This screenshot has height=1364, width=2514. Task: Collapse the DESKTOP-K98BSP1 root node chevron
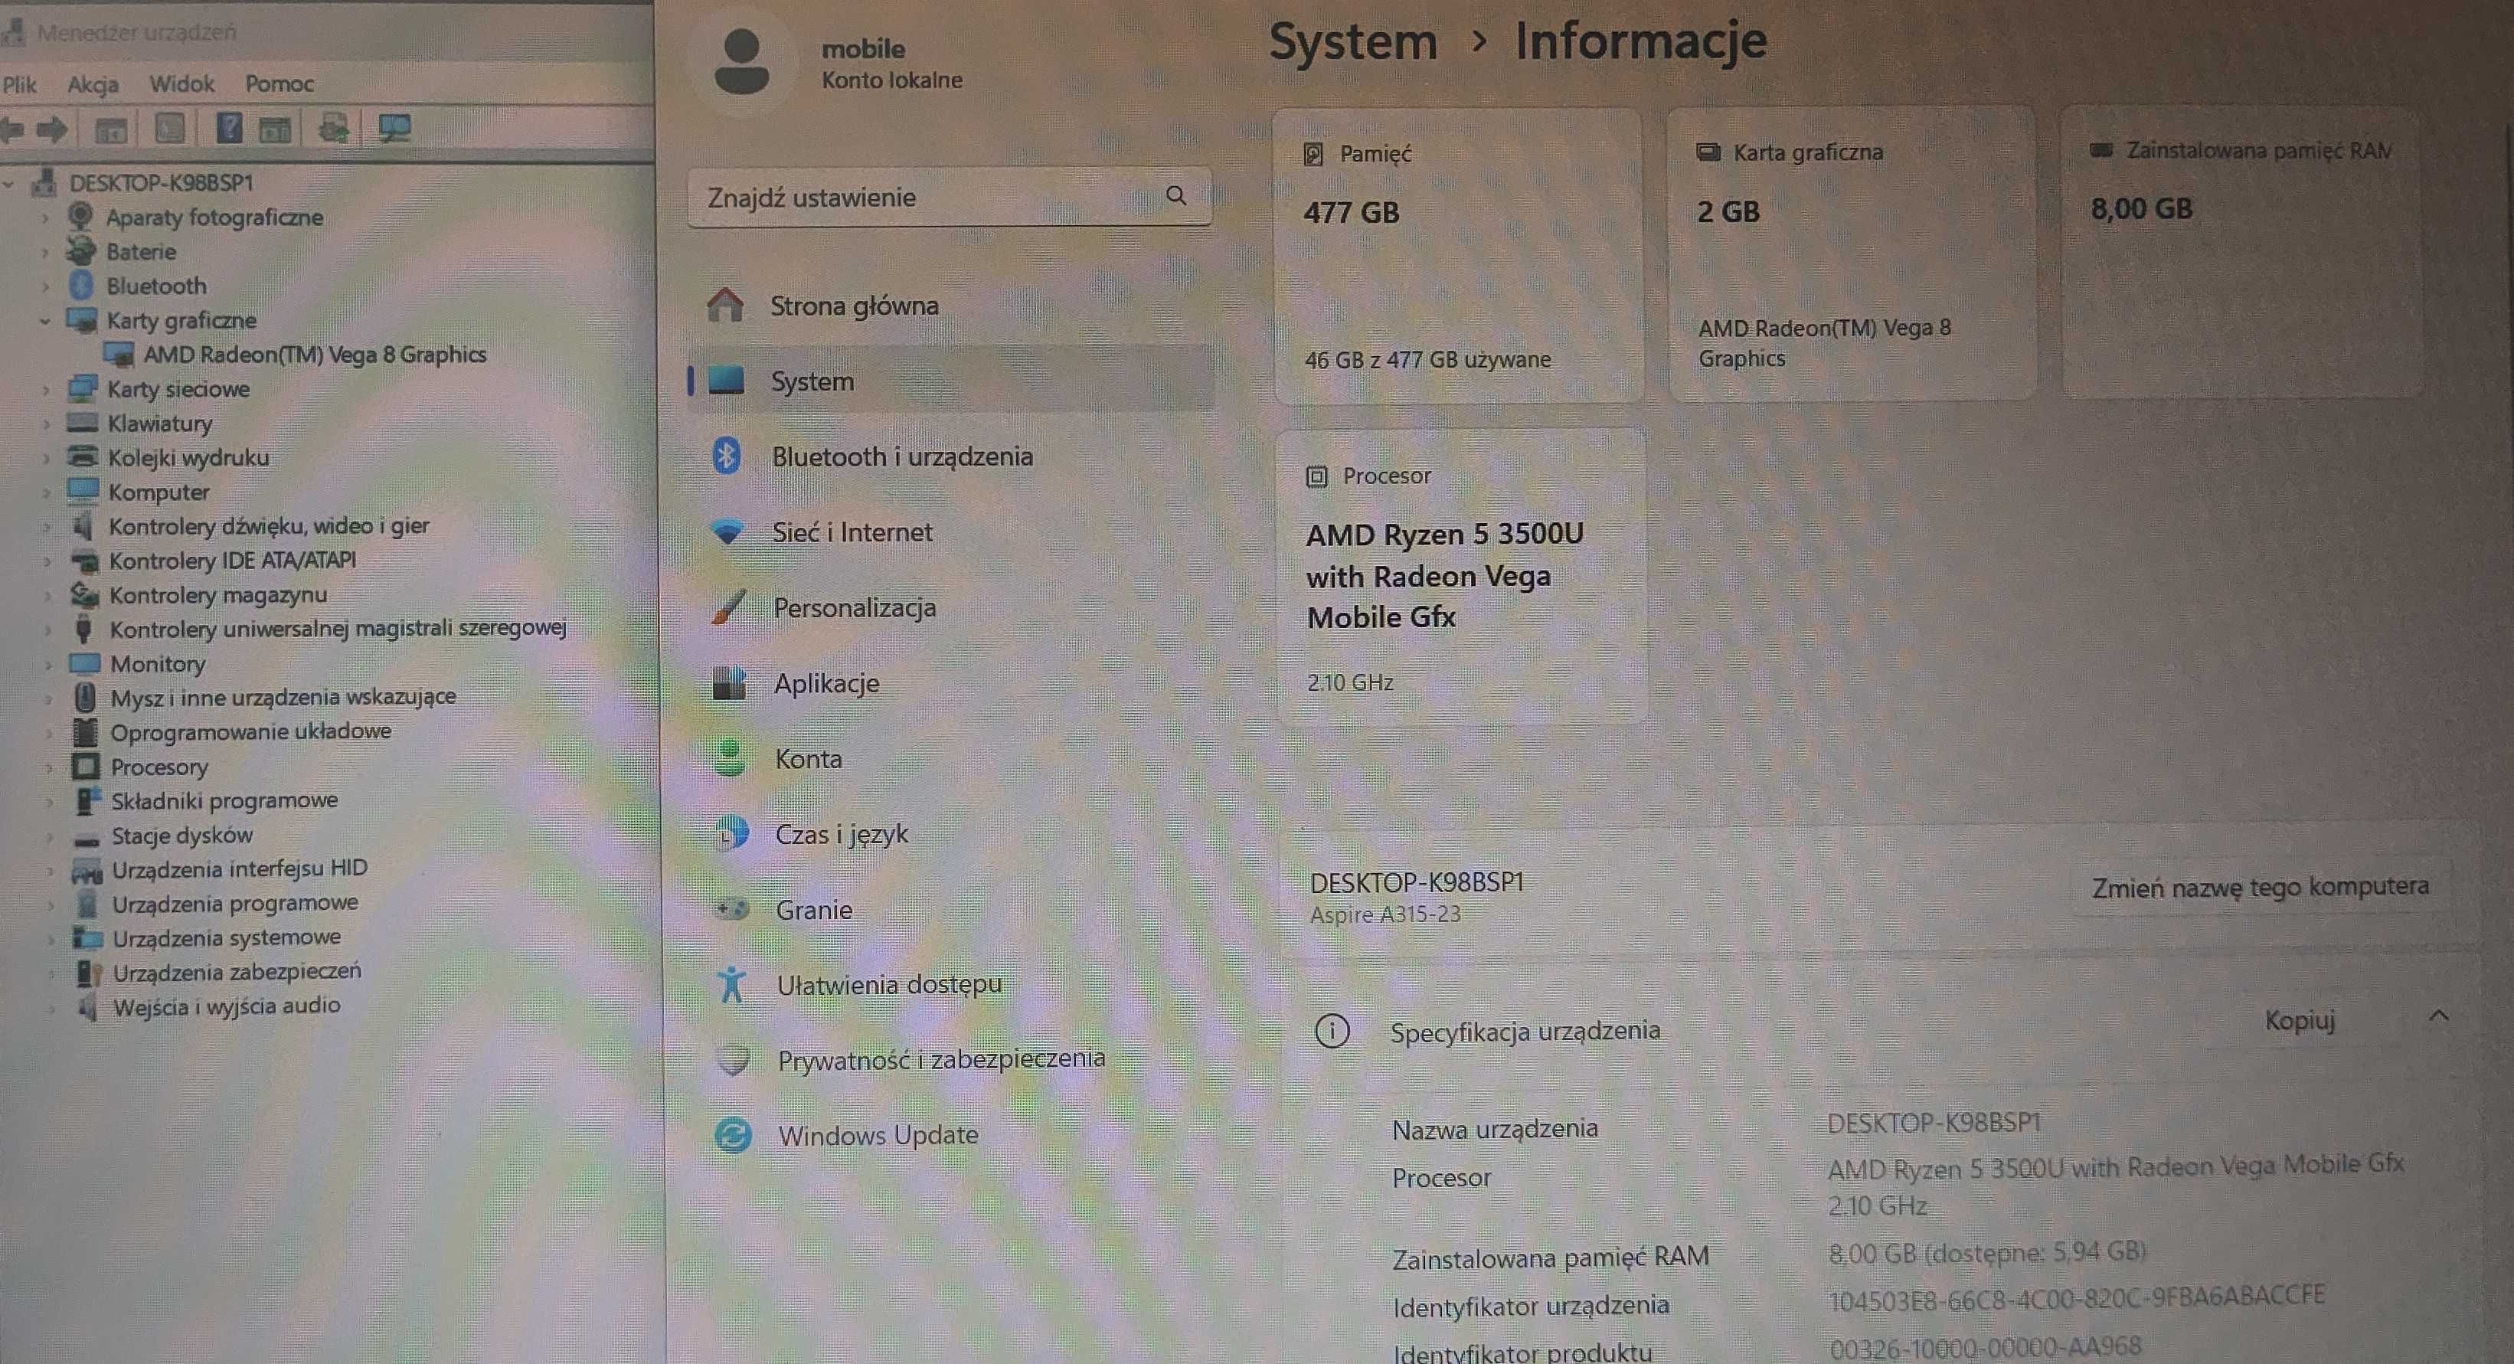(8, 182)
